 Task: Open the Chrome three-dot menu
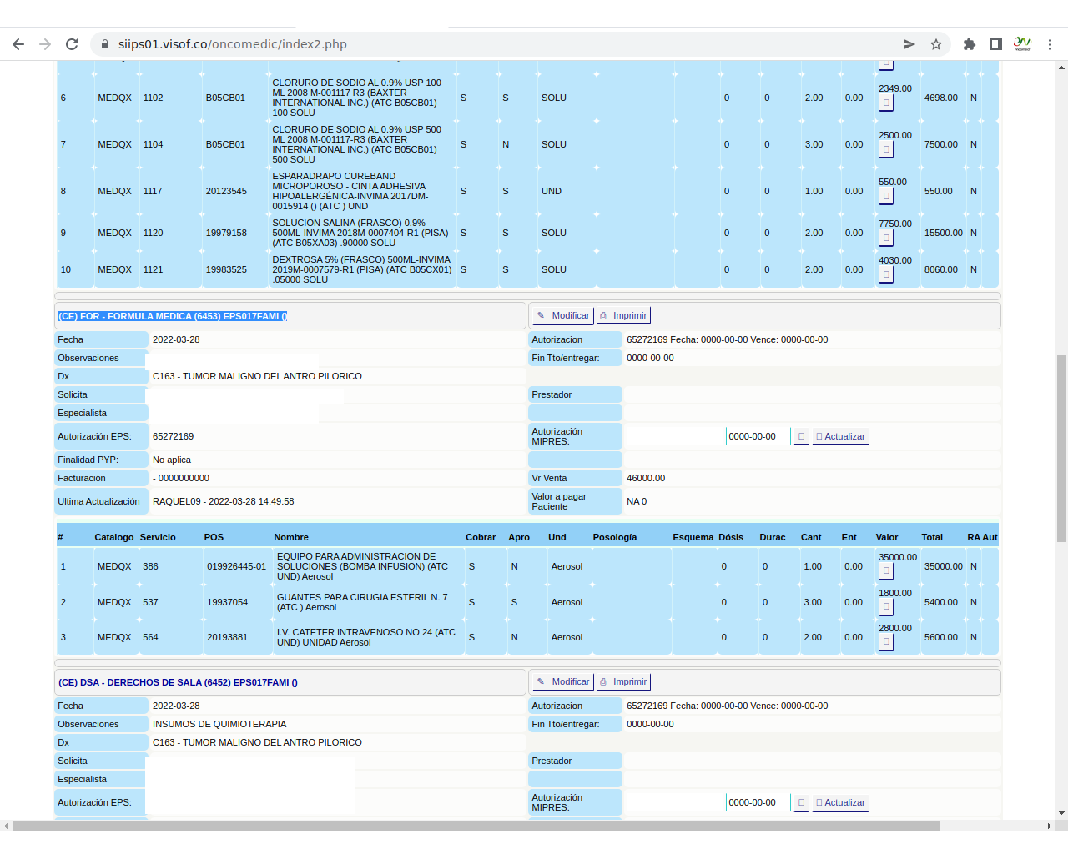point(1050,44)
